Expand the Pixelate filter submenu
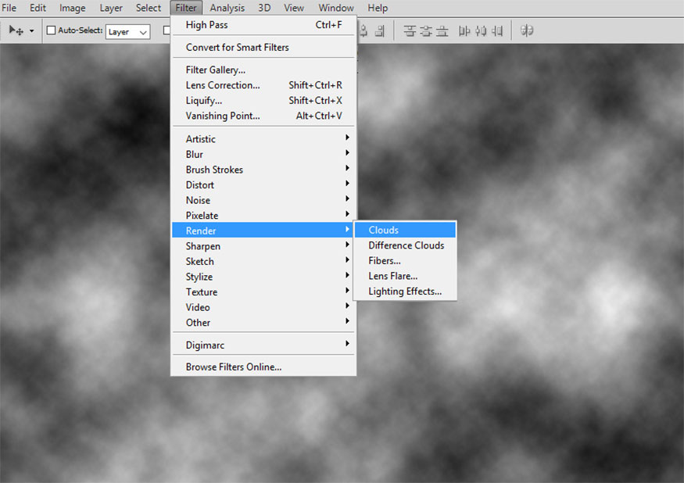Viewport: 684px width, 483px height. pyautogui.click(x=263, y=215)
